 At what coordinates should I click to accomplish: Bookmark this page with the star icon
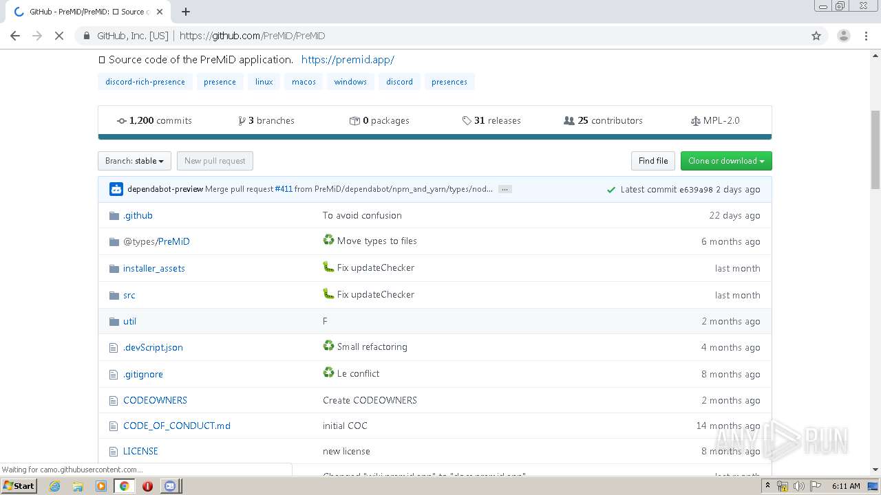(x=816, y=36)
